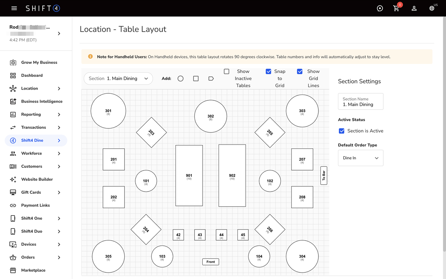Click the Grow My Business icon
The image size is (446, 279).
click(13, 62)
